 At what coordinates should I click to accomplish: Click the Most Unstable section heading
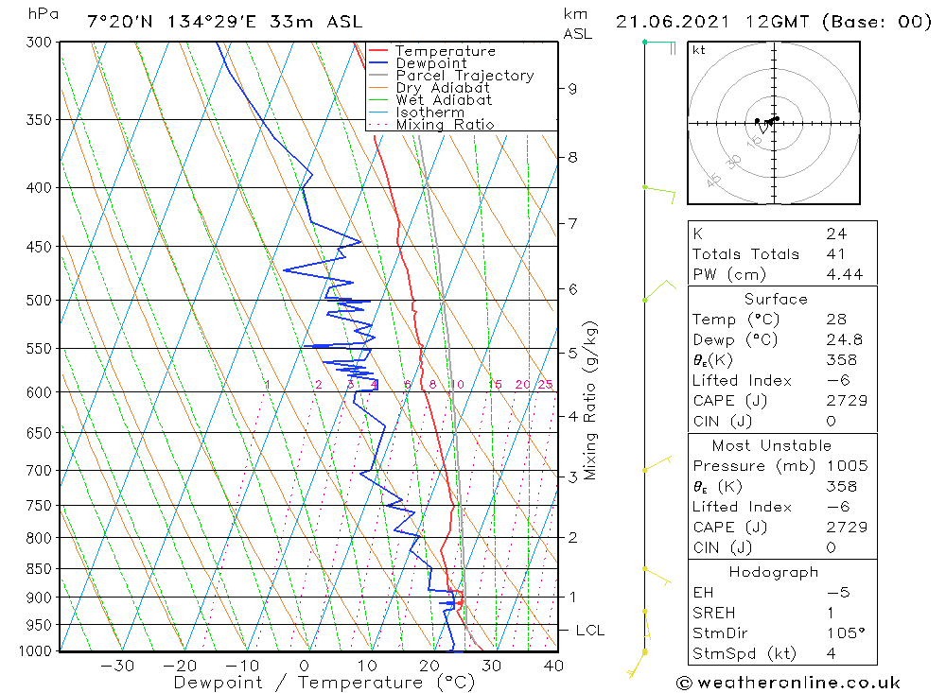[x=772, y=445]
